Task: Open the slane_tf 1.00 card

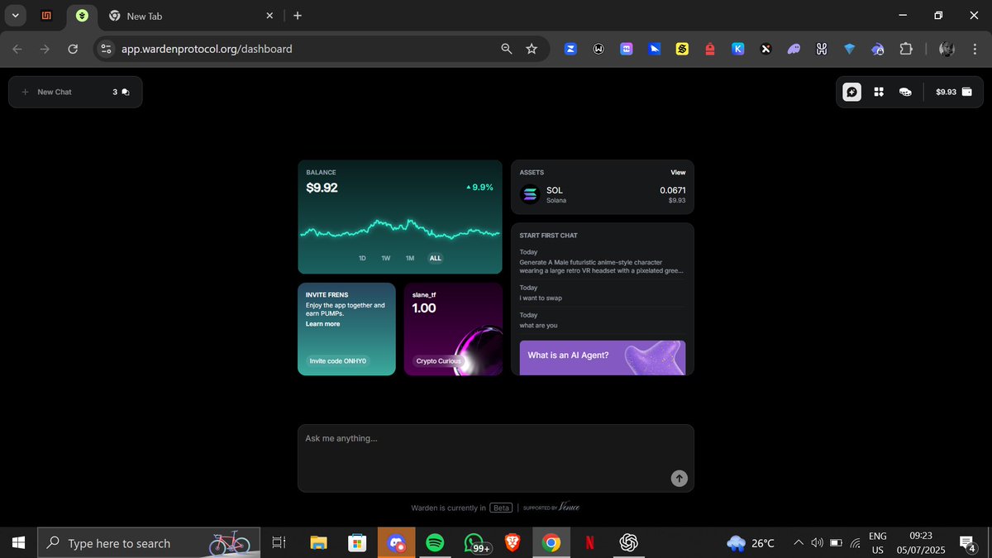Action: click(x=453, y=329)
